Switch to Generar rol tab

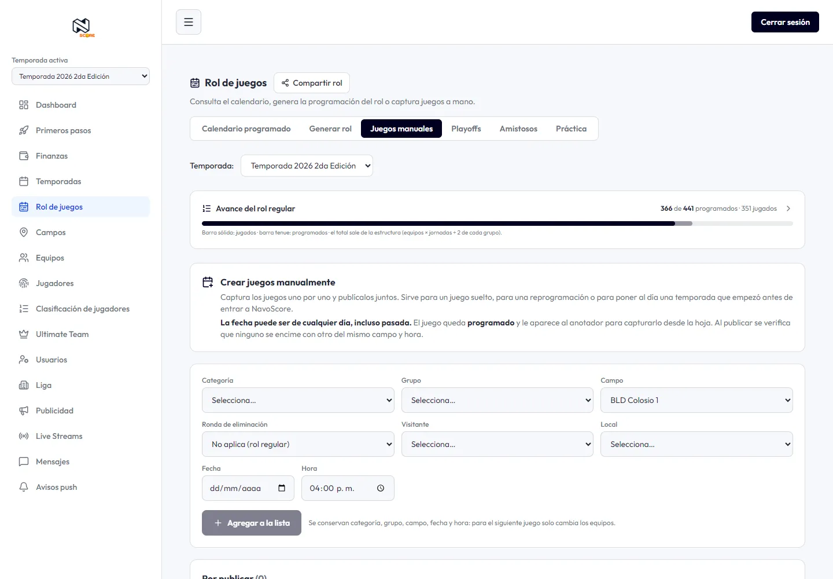330,129
